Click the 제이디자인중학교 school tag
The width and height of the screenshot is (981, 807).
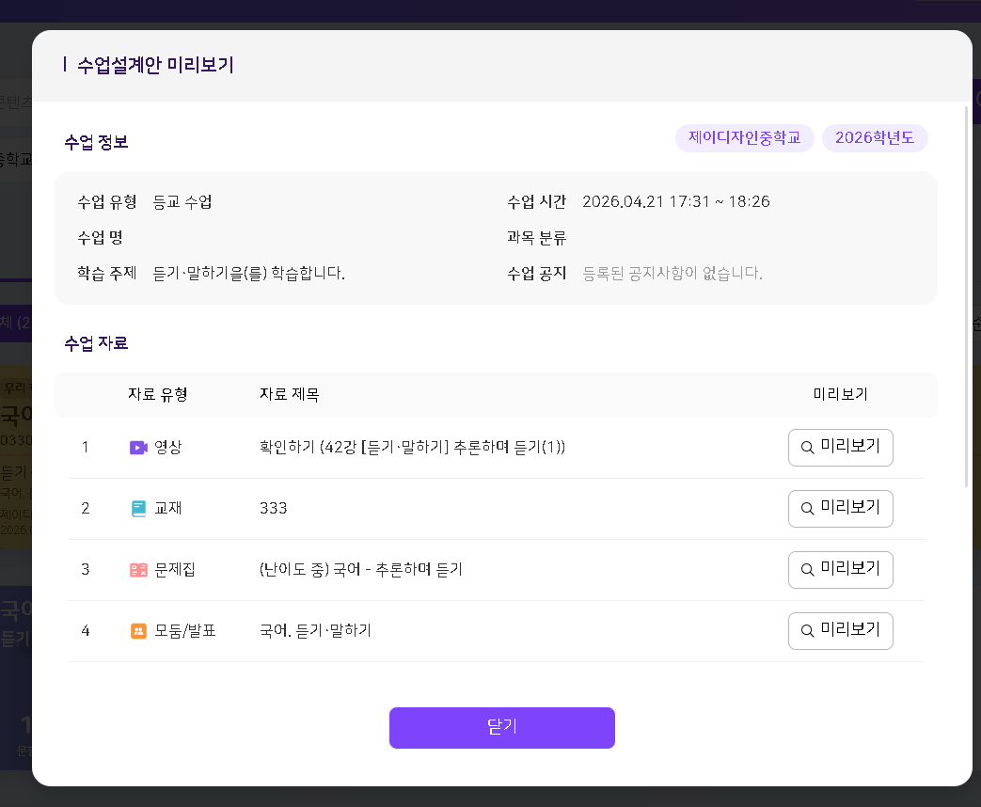[744, 138]
